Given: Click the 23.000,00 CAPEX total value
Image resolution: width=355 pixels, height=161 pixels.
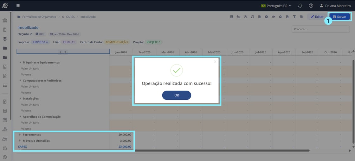Looking at the screenshot, I should point(125,146).
